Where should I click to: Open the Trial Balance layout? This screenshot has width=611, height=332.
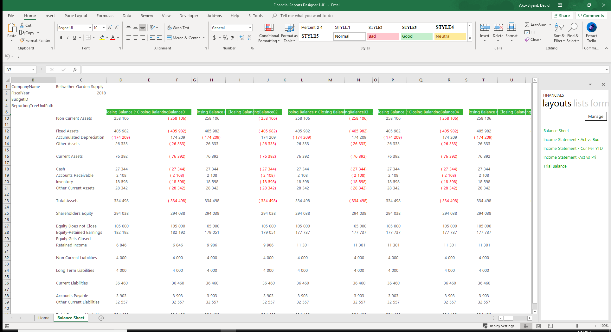tap(555, 166)
